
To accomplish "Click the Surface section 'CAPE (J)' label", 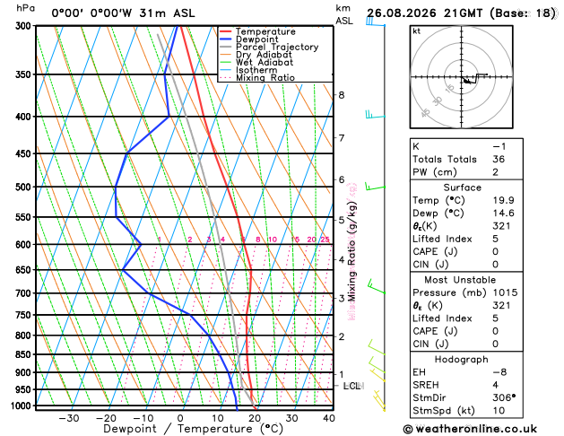I will click(x=435, y=252).
